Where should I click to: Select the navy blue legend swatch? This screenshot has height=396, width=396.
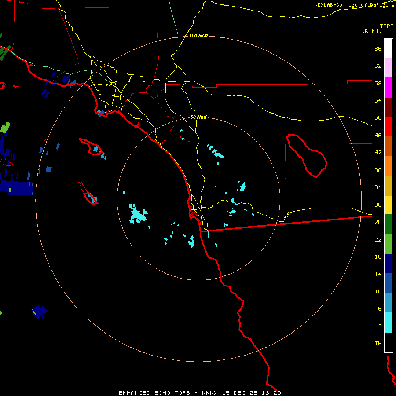click(389, 264)
